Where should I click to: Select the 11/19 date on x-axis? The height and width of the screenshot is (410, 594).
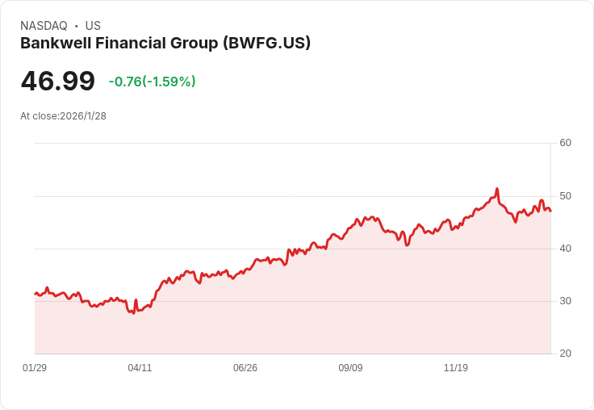click(x=456, y=368)
